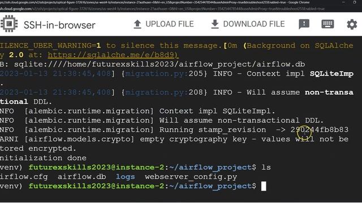Click the terminal cursor at the prompt

(x=264, y=186)
